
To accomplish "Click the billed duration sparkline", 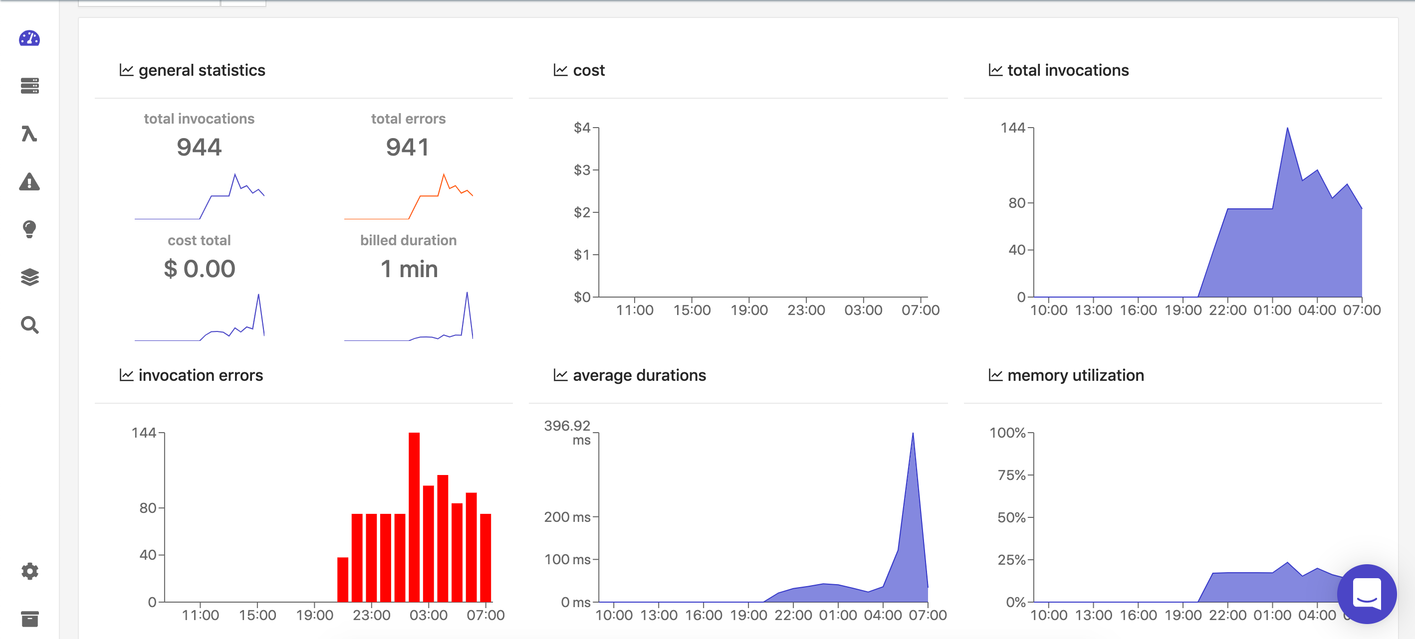I will click(x=409, y=316).
